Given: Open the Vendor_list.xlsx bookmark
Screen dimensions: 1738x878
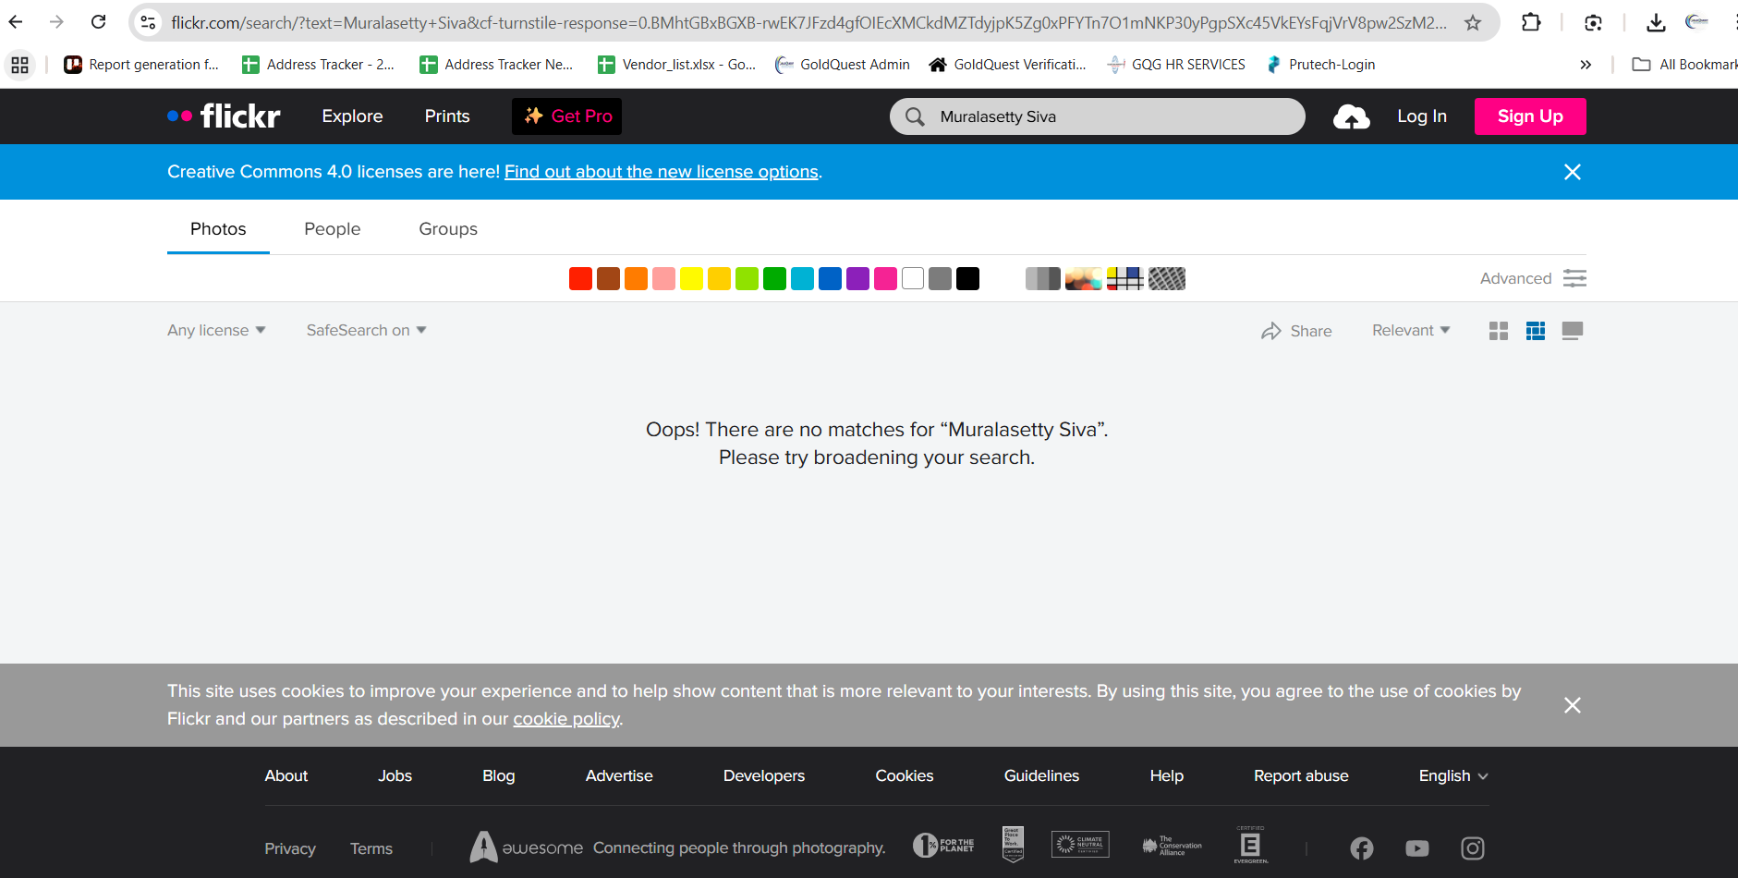Looking at the screenshot, I should pos(677,65).
